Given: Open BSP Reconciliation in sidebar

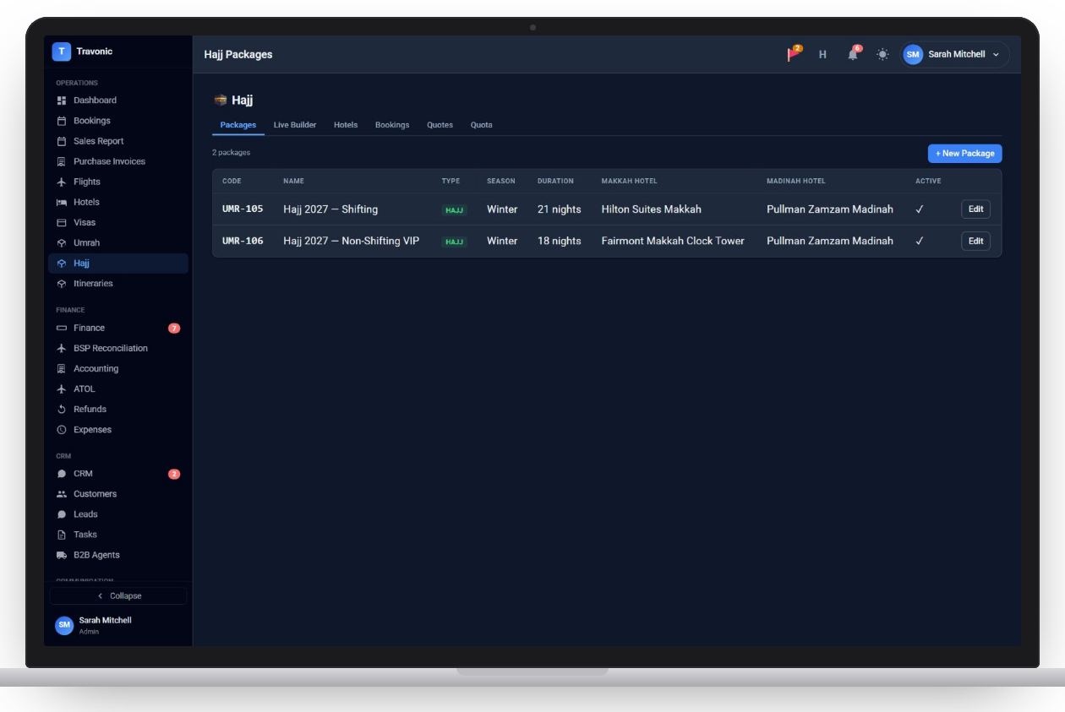Looking at the screenshot, I should 118,348.
